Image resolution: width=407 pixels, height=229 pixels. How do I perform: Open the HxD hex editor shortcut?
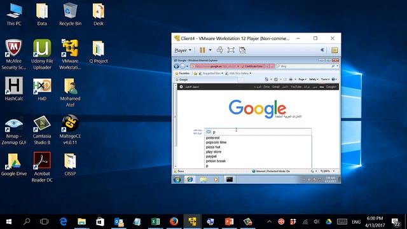[42, 89]
